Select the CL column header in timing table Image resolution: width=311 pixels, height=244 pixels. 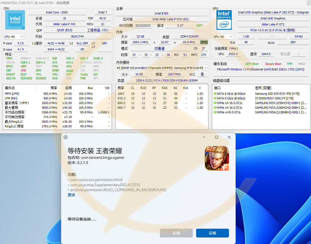coord(133,88)
